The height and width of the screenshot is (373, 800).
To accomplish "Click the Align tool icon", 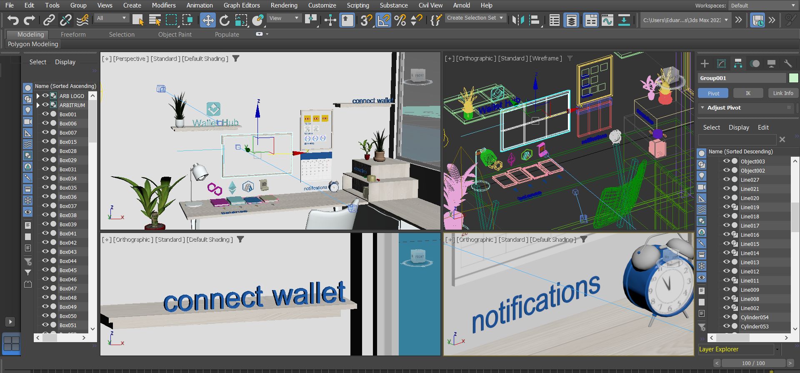I will 535,20.
